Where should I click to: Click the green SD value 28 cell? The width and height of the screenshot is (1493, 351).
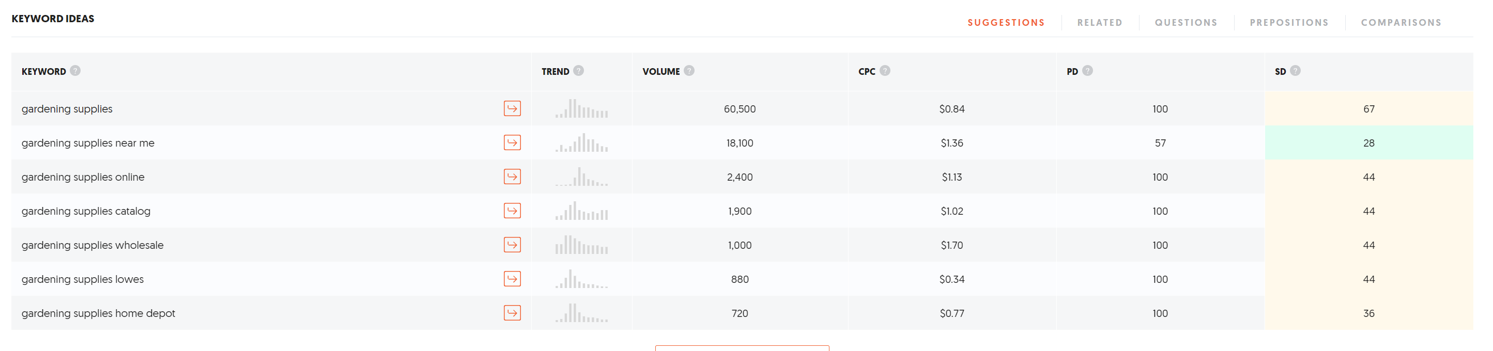(1368, 142)
